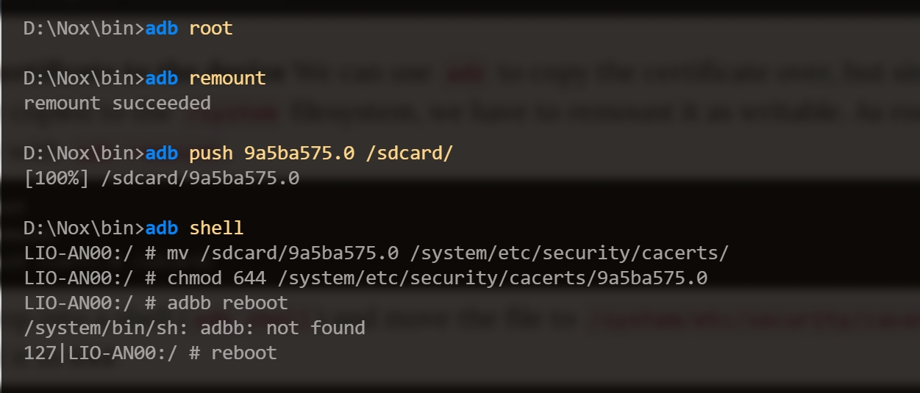Click the 'remount succeeded' output line
This screenshot has width=920, height=393.
[x=117, y=103]
